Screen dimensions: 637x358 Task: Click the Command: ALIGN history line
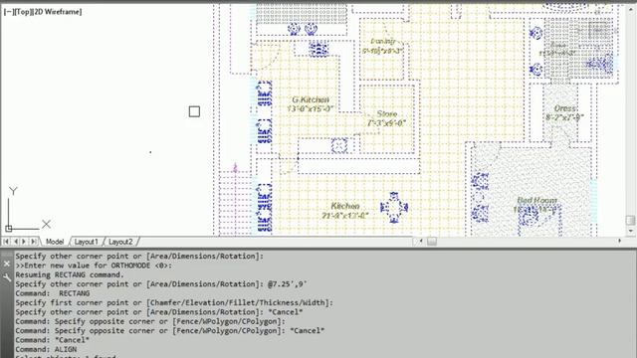(46, 349)
